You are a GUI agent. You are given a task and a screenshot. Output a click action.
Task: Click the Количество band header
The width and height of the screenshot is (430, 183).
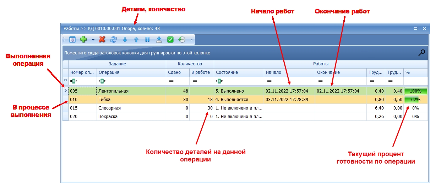pyautogui.click(x=190, y=64)
